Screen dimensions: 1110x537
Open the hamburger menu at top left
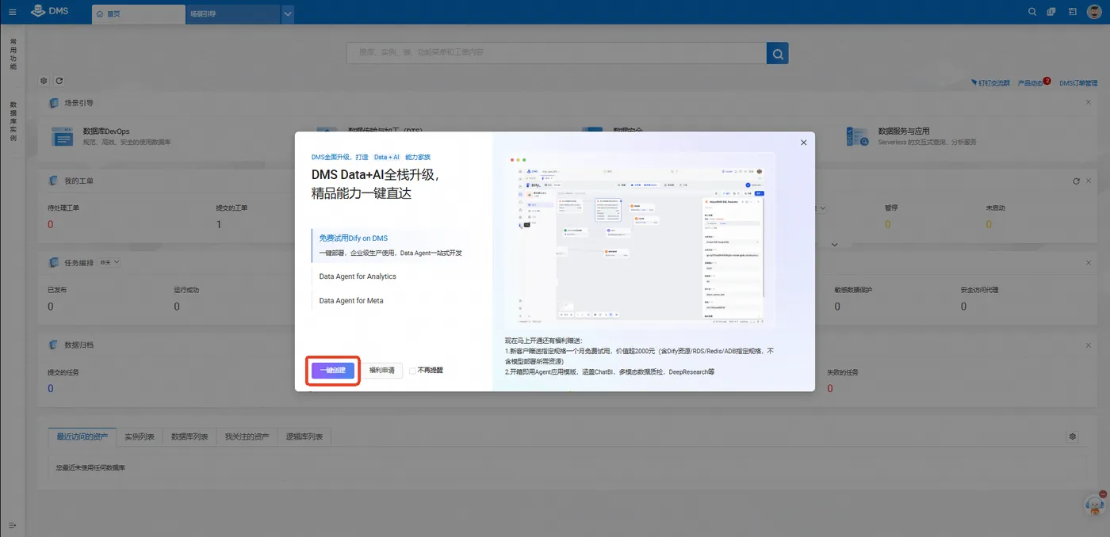click(x=12, y=12)
